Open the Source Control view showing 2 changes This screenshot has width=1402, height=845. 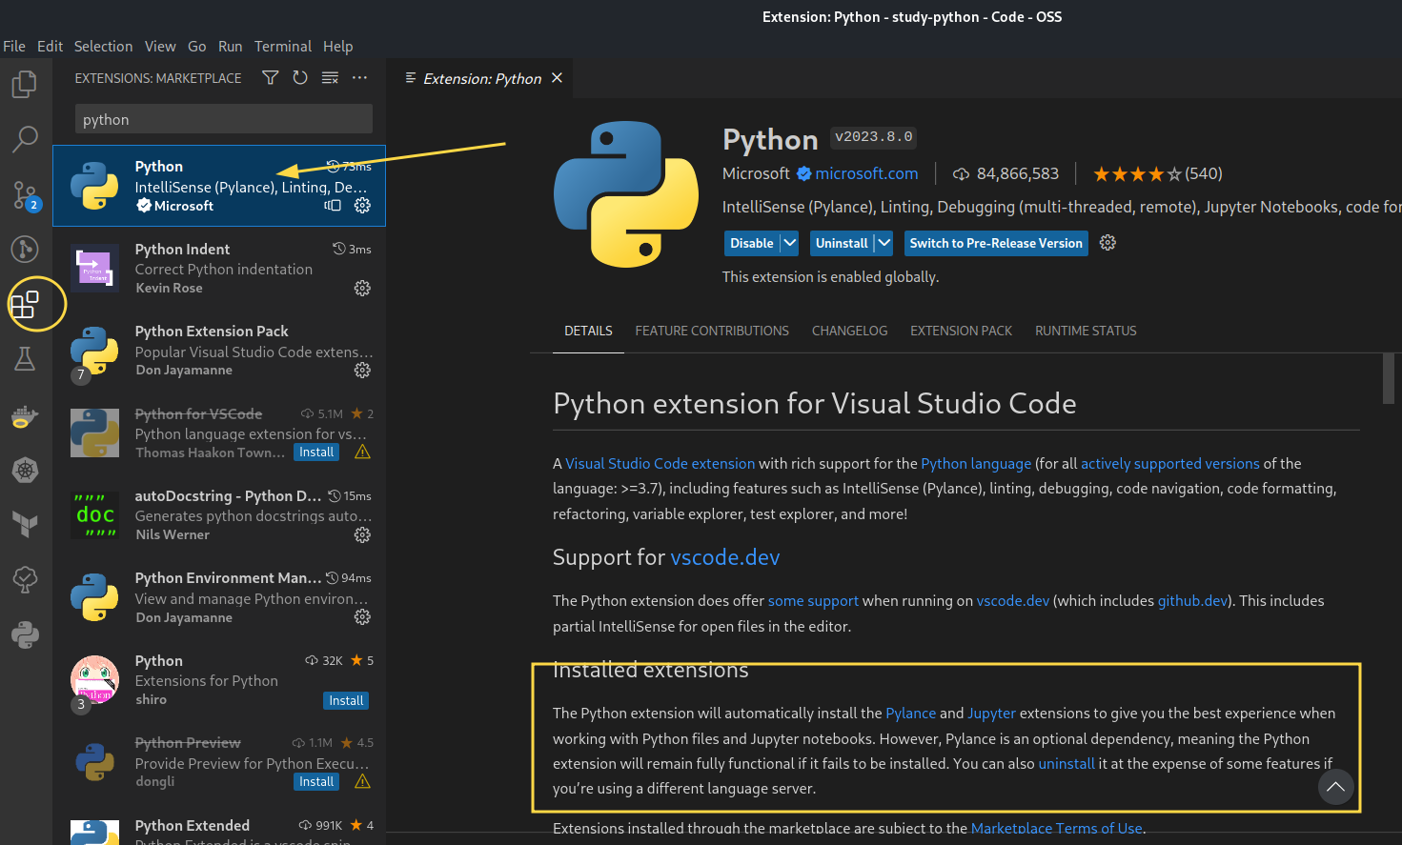point(26,194)
